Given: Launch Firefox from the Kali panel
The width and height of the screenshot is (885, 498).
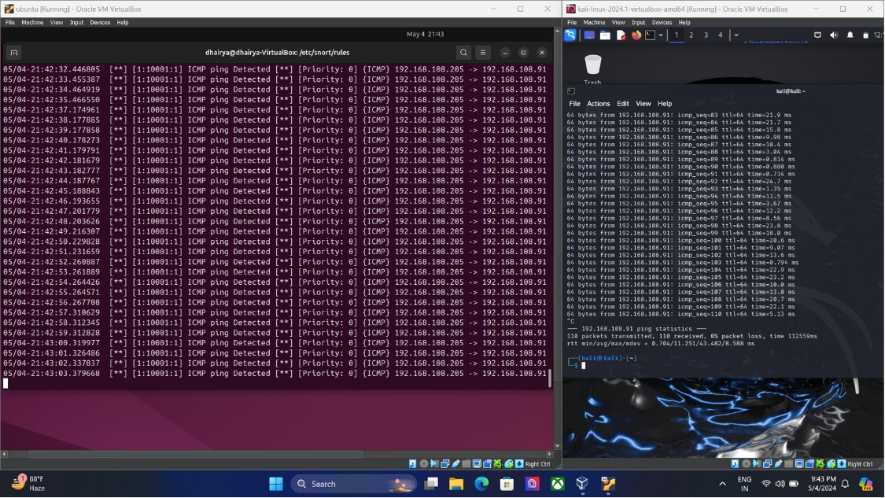Looking at the screenshot, I should click(636, 35).
